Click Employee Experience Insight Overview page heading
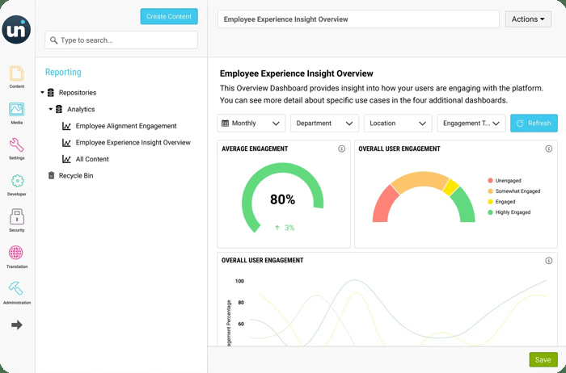 (x=297, y=73)
